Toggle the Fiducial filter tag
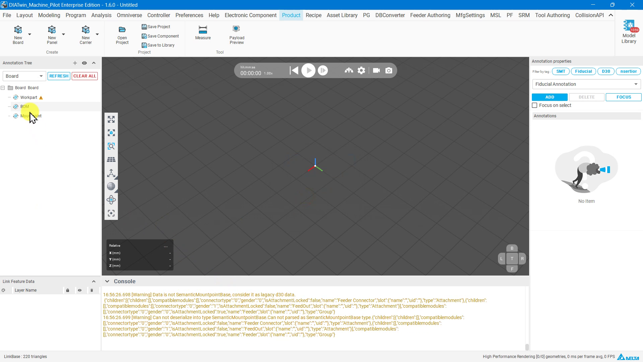643x362 pixels. click(x=583, y=71)
